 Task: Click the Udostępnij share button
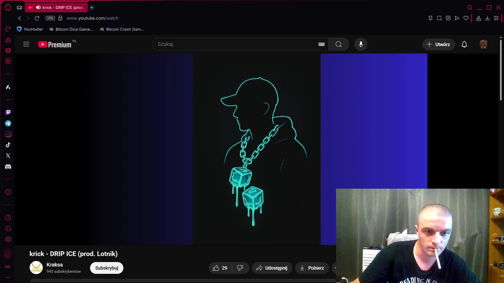coord(272,268)
